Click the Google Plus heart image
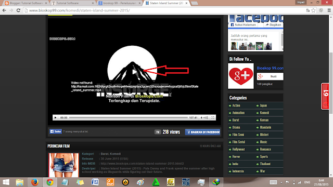 241,76
